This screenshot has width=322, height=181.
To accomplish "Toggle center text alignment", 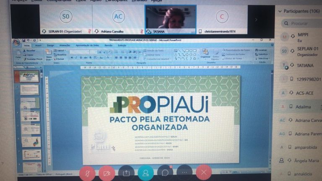I will click(121, 58).
